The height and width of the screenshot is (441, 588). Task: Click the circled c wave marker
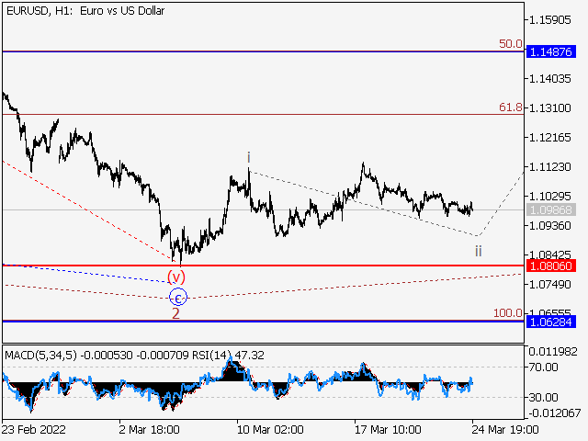coord(178,297)
